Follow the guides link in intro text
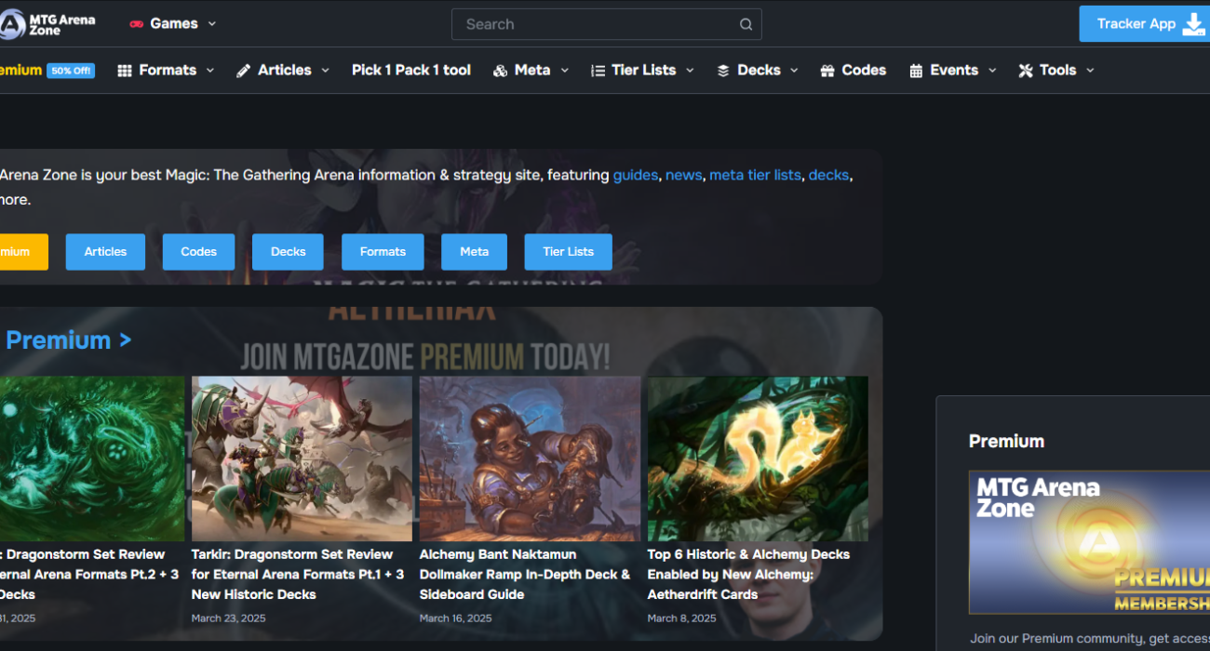Image resolution: width=1210 pixels, height=651 pixels. (636, 175)
